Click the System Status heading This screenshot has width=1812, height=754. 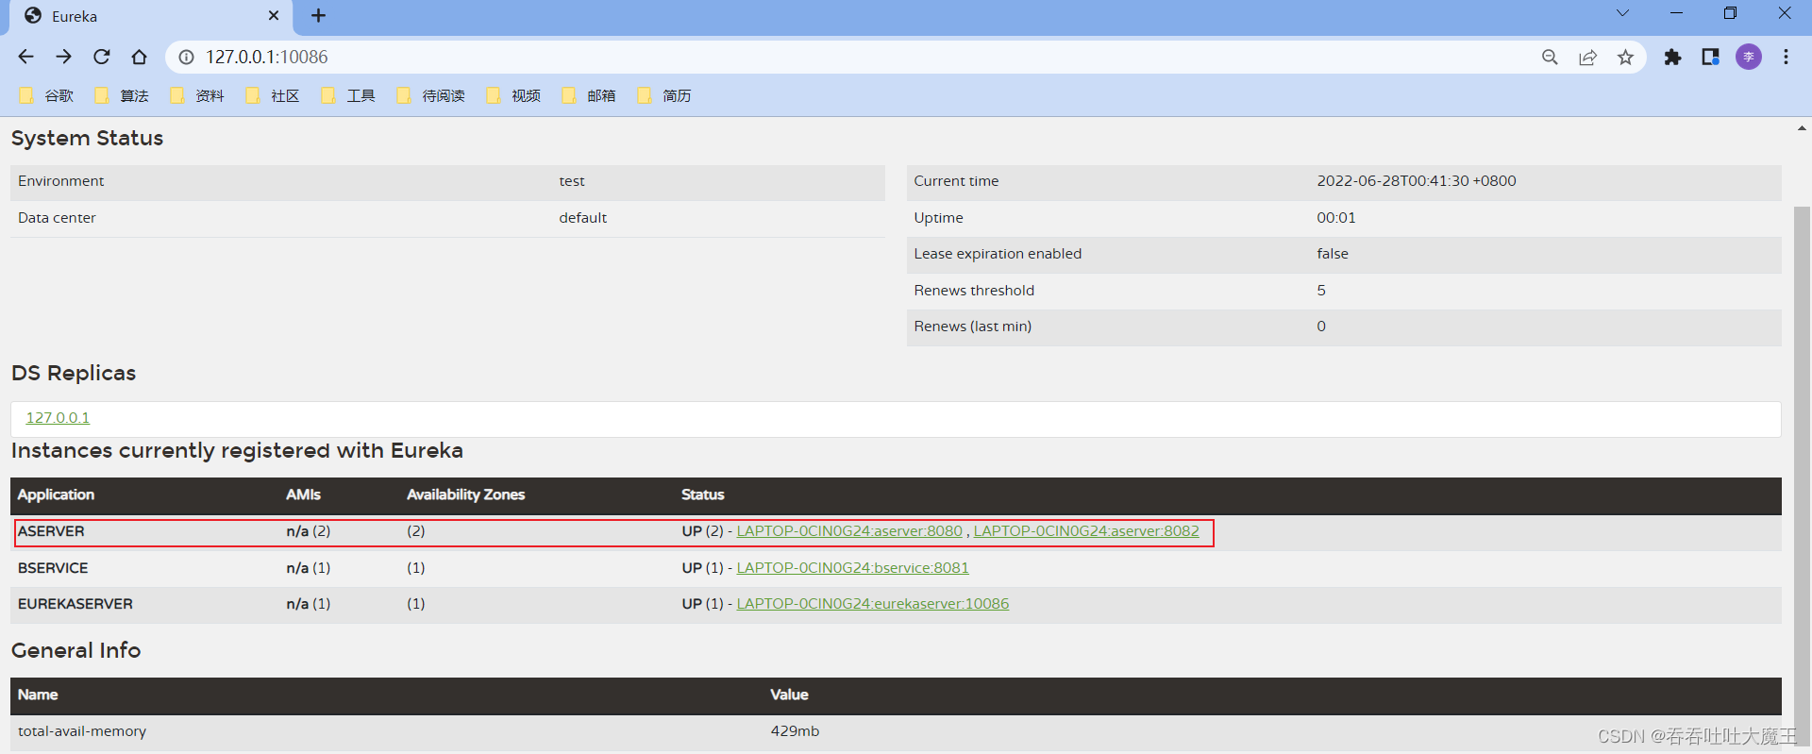pyautogui.click(x=87, y=138)
